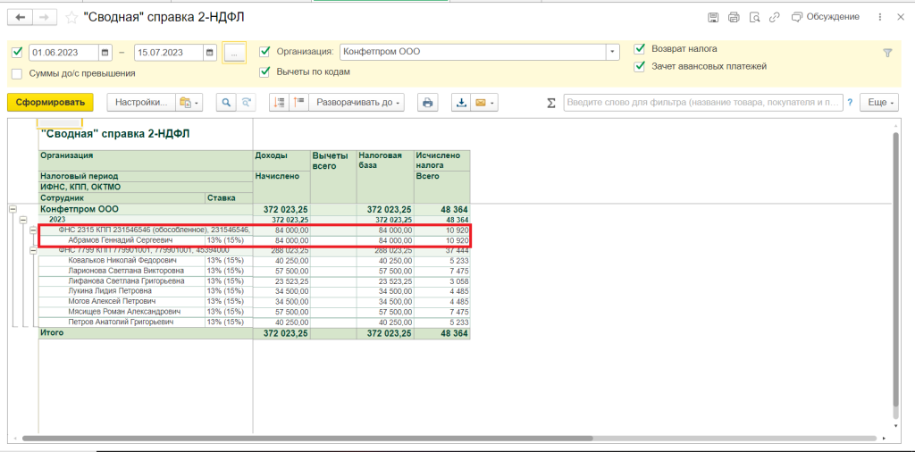The image size is (915, 452).
Task: Open calendar for start date 01.06.2023
Action: tap(105, 53)
